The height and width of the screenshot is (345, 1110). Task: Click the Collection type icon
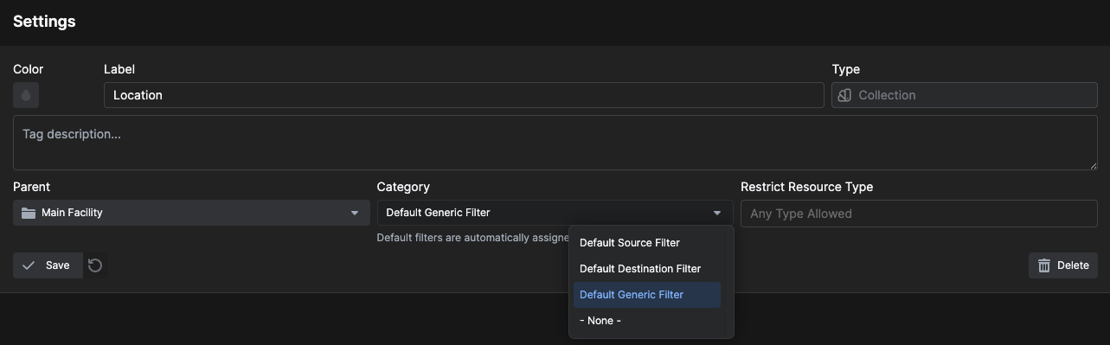tap(845, 95)
